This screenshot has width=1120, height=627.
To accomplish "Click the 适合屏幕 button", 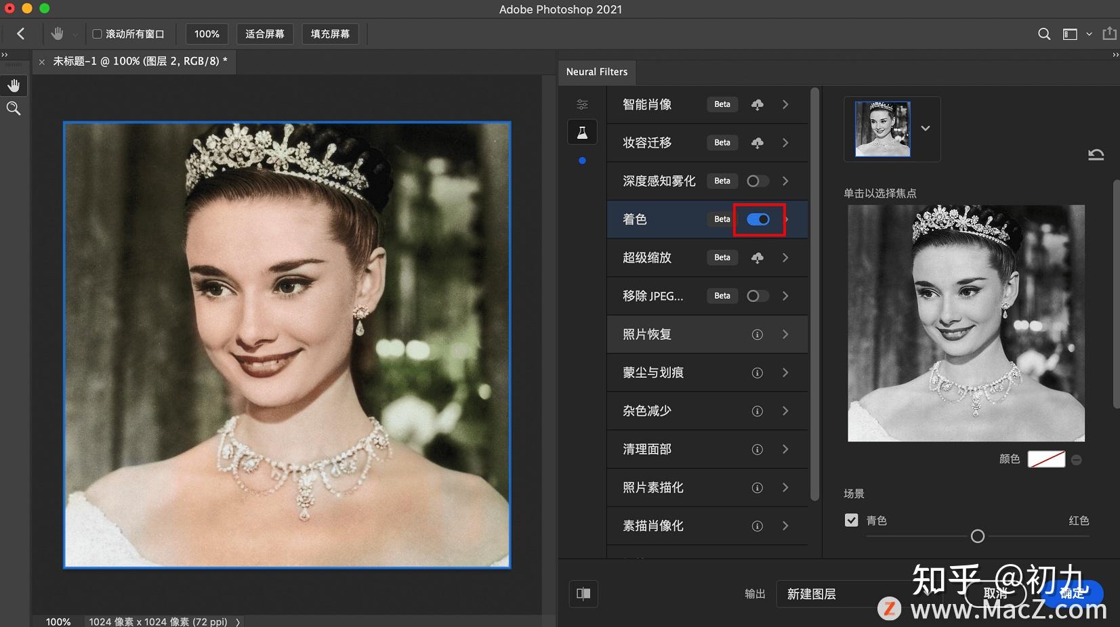I will (x=265, y=34).
